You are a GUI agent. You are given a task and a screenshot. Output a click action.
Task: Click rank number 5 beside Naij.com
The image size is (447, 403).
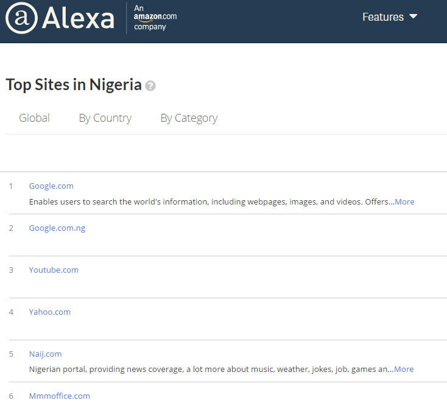(11, 354)
